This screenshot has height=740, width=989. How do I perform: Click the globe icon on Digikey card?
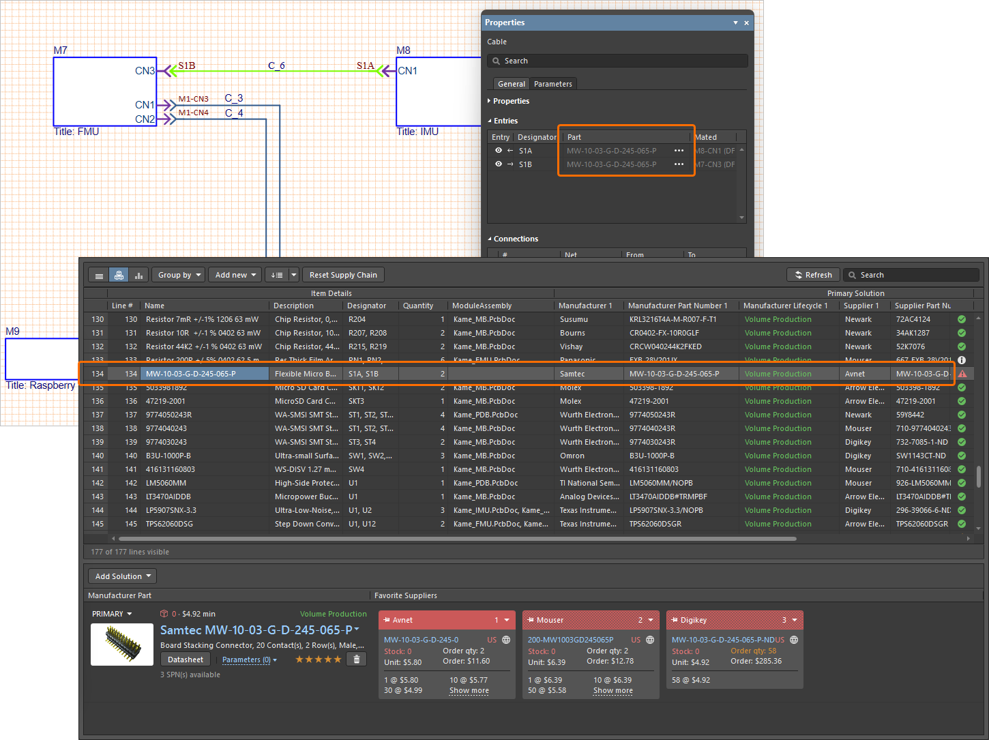point(794,640)
